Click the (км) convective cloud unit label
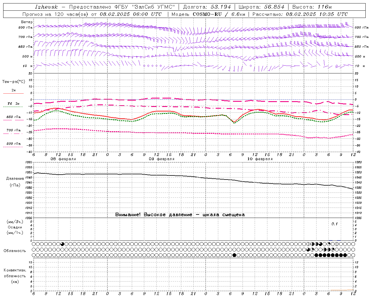 15,282
